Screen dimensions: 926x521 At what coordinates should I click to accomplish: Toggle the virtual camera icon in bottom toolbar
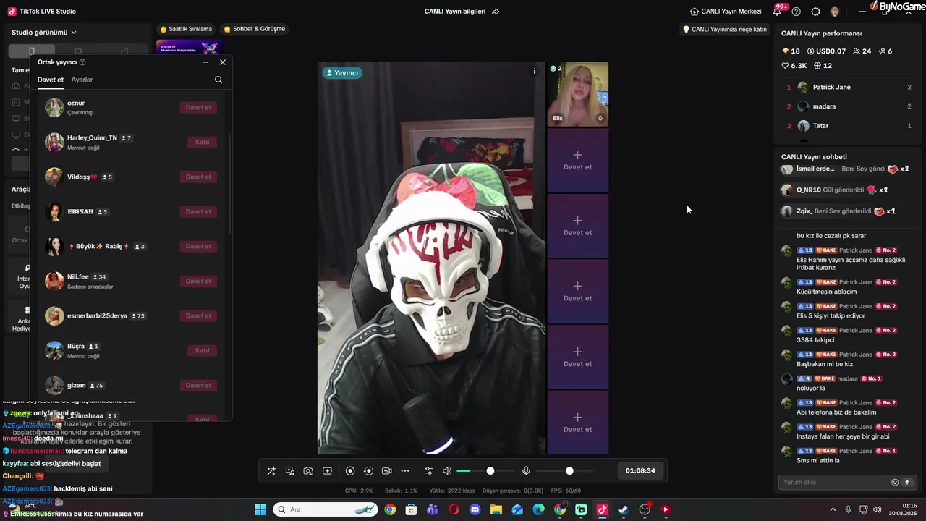point(387,471)
